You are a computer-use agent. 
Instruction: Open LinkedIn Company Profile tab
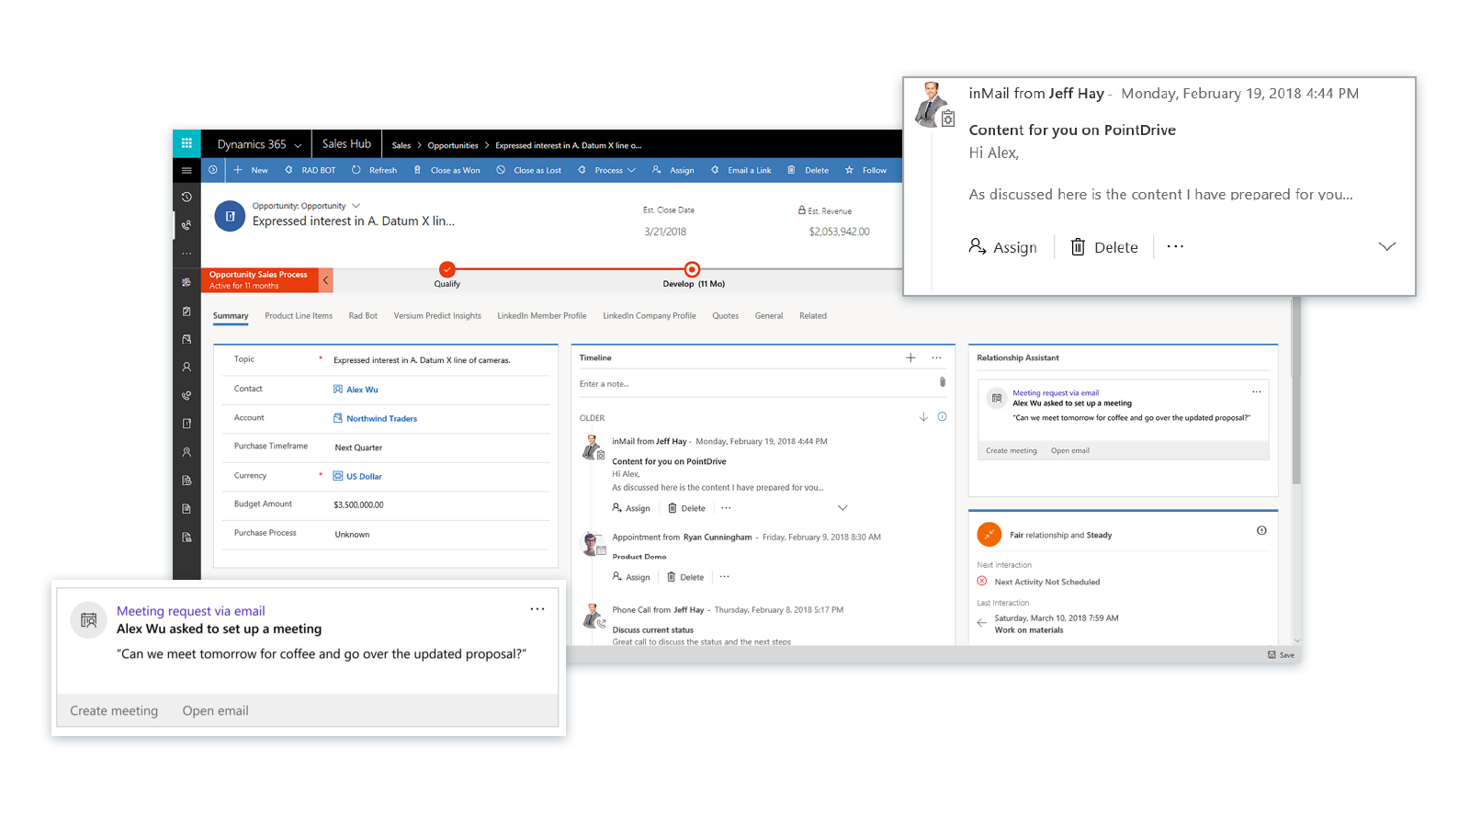click(649, 316)
